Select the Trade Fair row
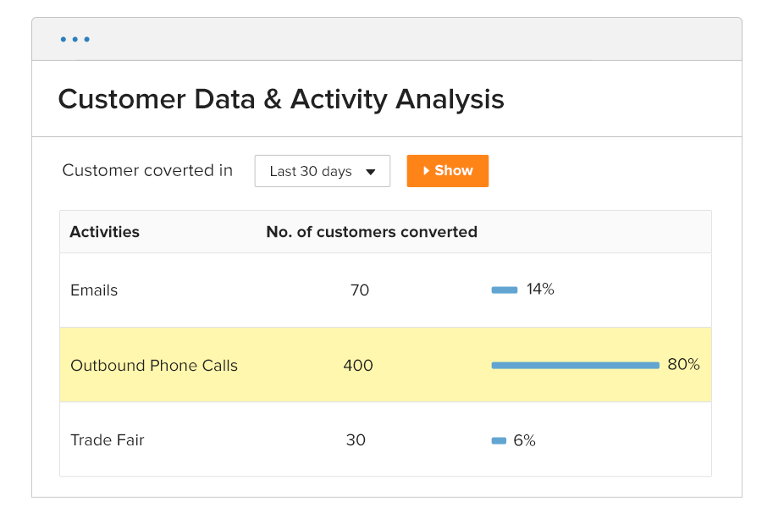The height and width of the screenshot is (508, 773). [x=108, y=440]
